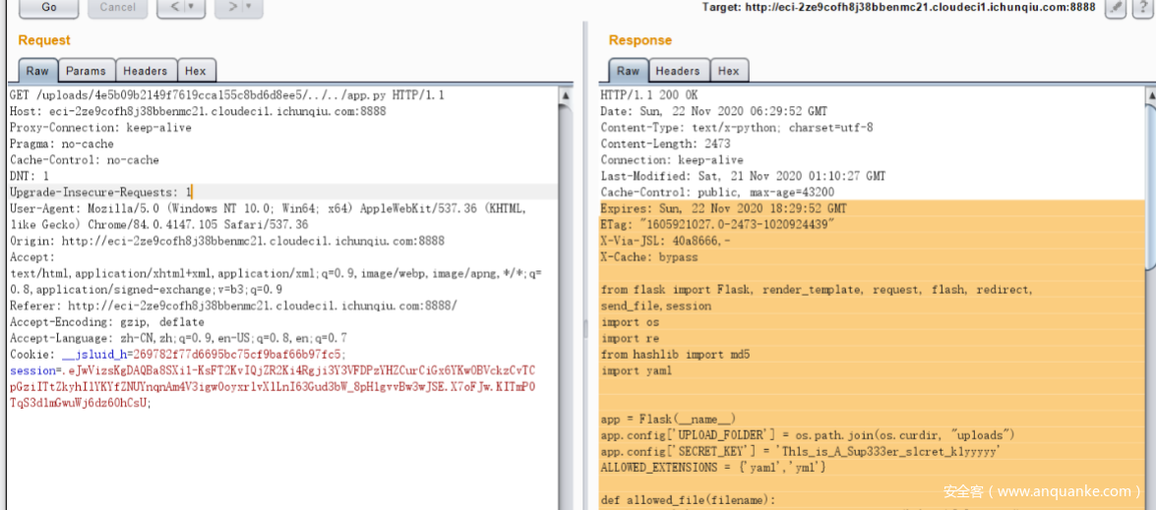1156x510 pixels.
Task: Click the GET request line in editor
Action: 226,95
